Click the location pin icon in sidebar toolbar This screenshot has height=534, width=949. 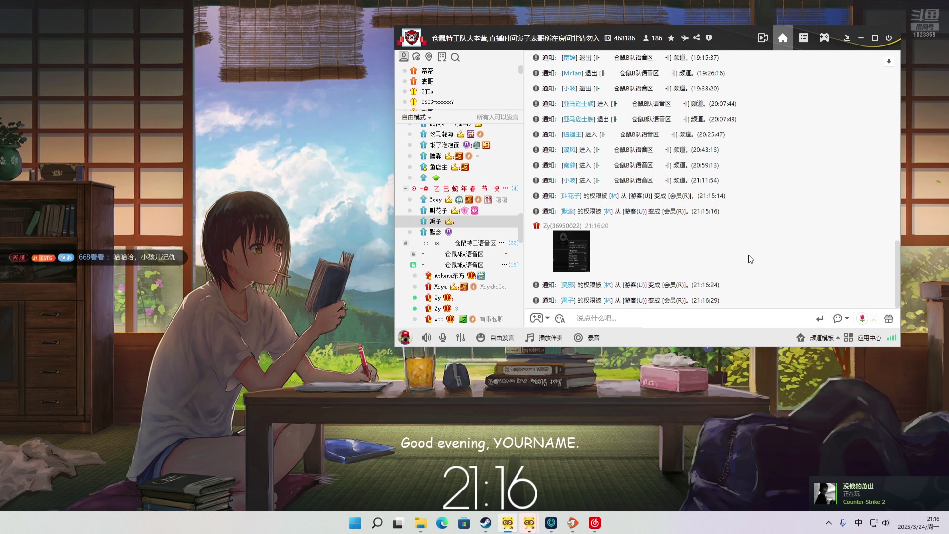tap(429, 57)
